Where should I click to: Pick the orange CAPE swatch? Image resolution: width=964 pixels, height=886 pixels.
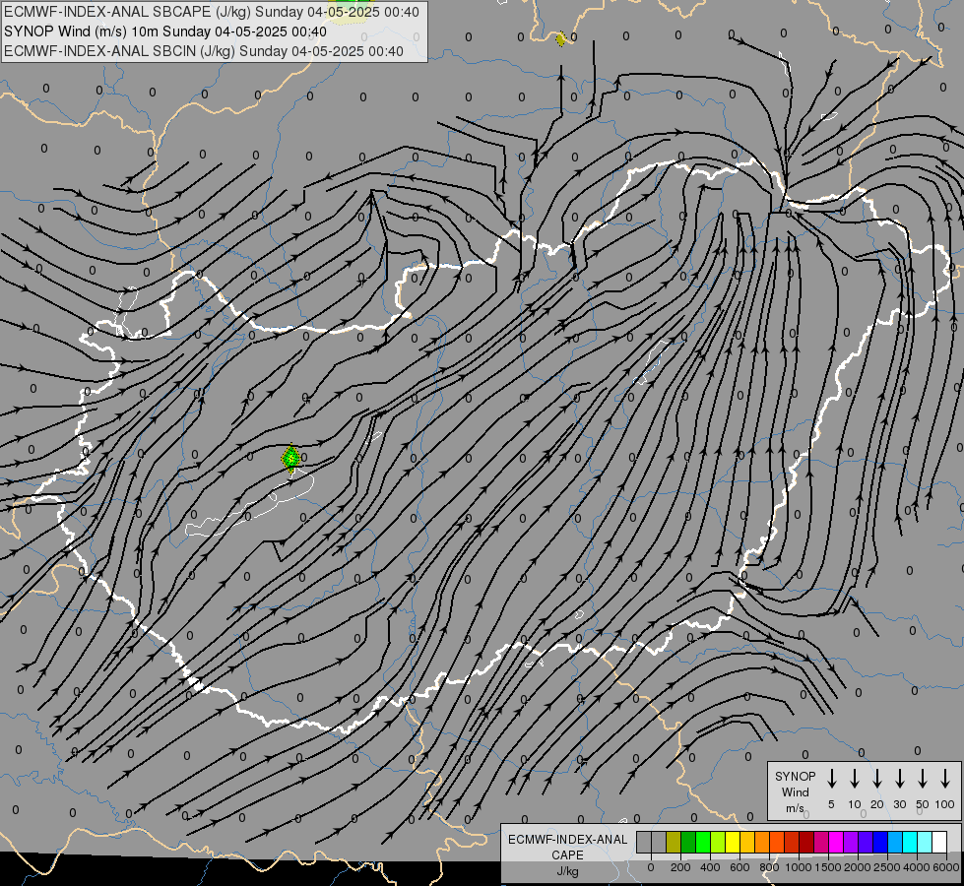pos(762,842)
